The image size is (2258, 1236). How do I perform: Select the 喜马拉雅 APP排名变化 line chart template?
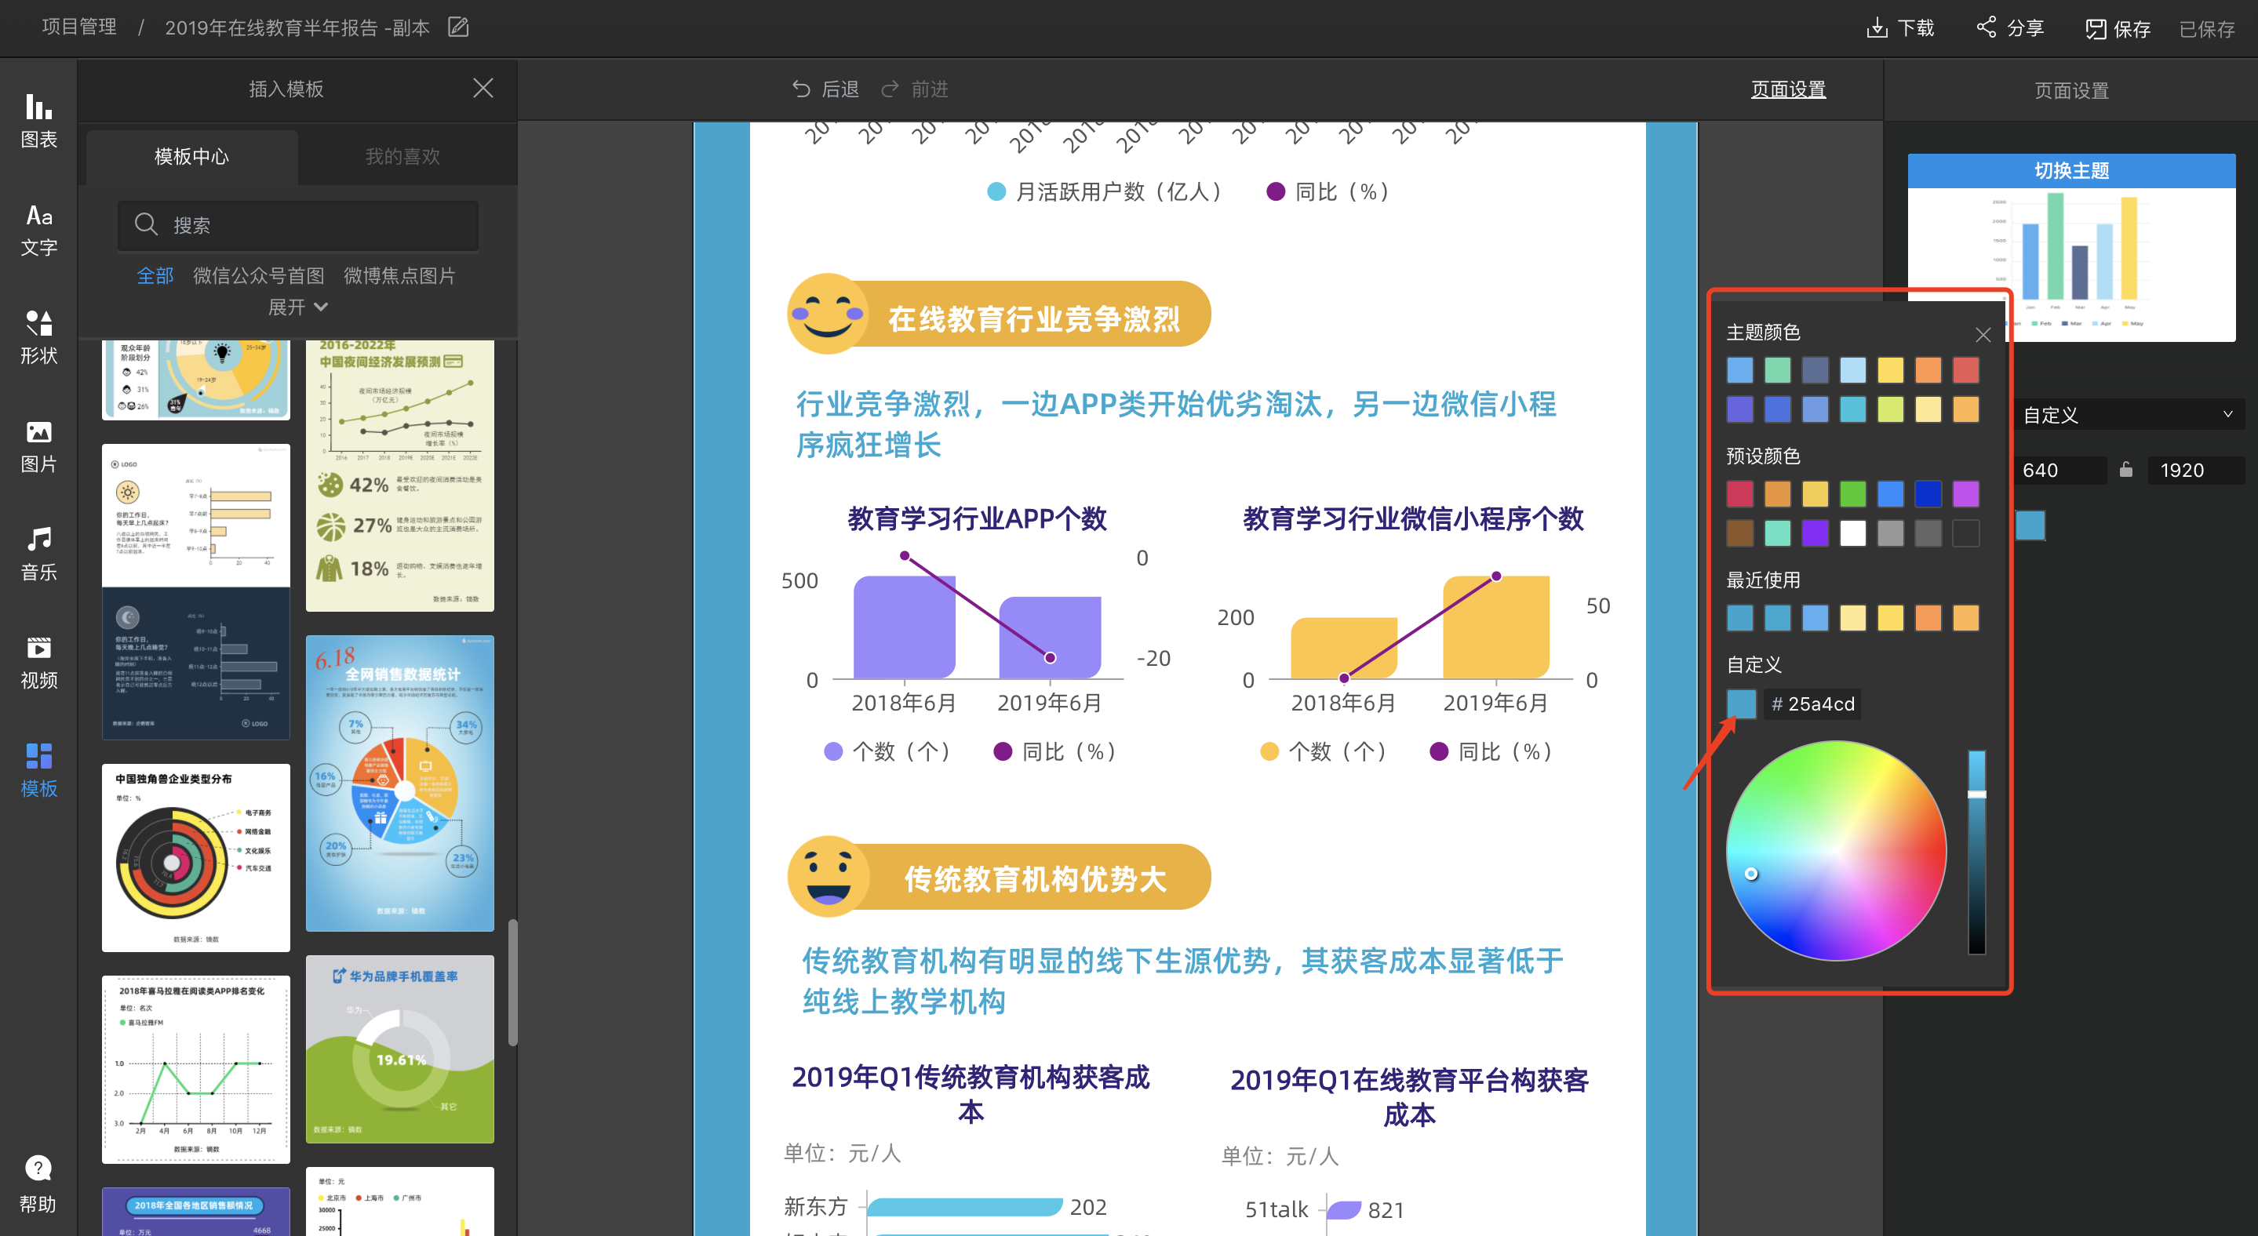click(x=195, y=1070)
